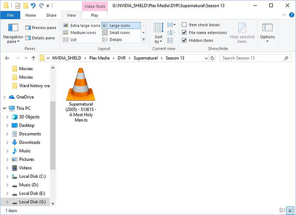Go back with the Back arrow

(x=7, y=58)
